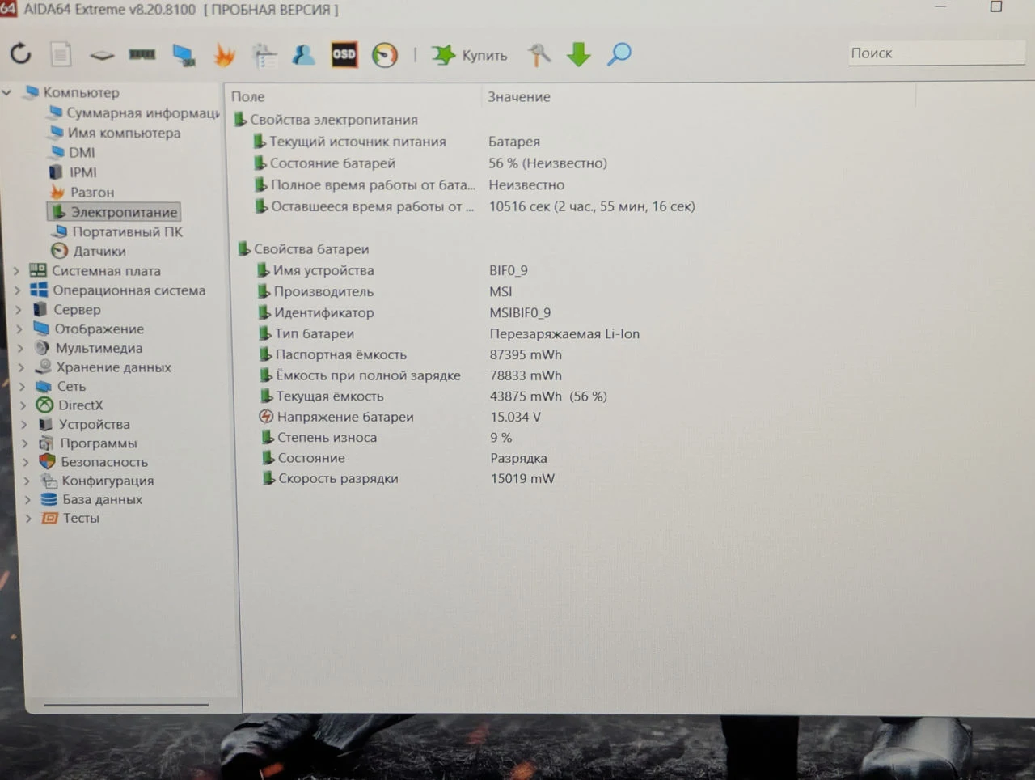Expand the Отображение node arrow

(x=19, y=329)
